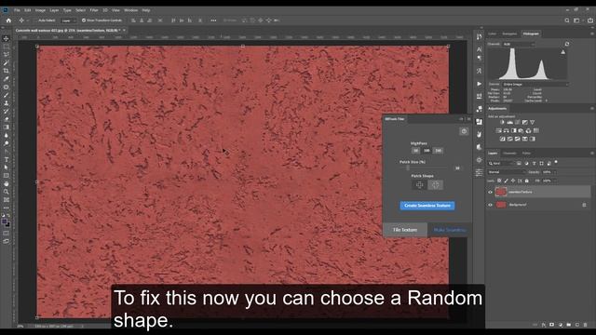Toggle visibility of seamlessTexture layer
Viewport: 596px width, 335px height.
coord(490,193)
